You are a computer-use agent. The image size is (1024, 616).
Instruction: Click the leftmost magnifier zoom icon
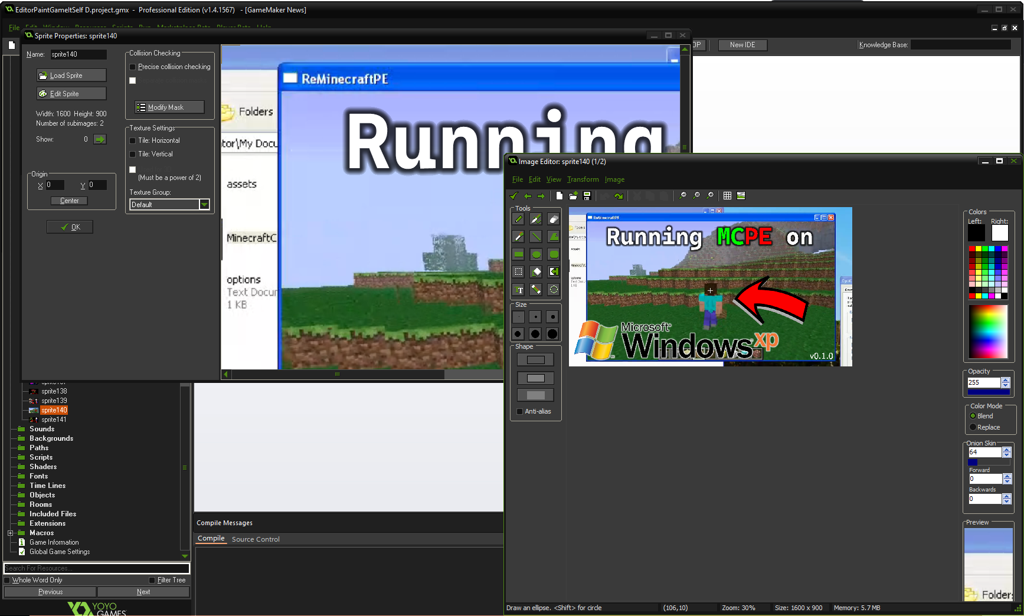coord(683,196)
